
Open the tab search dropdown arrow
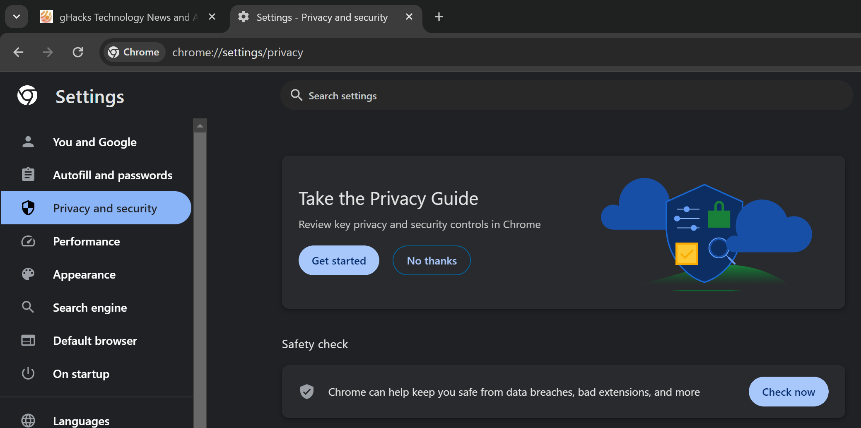click(x=17, y=17)
